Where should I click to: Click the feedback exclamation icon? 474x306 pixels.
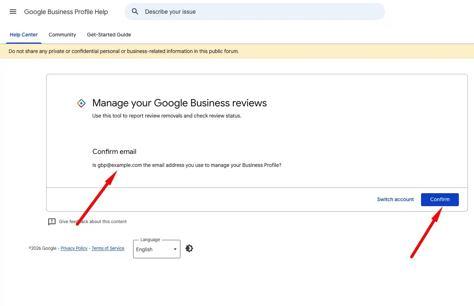52,221
